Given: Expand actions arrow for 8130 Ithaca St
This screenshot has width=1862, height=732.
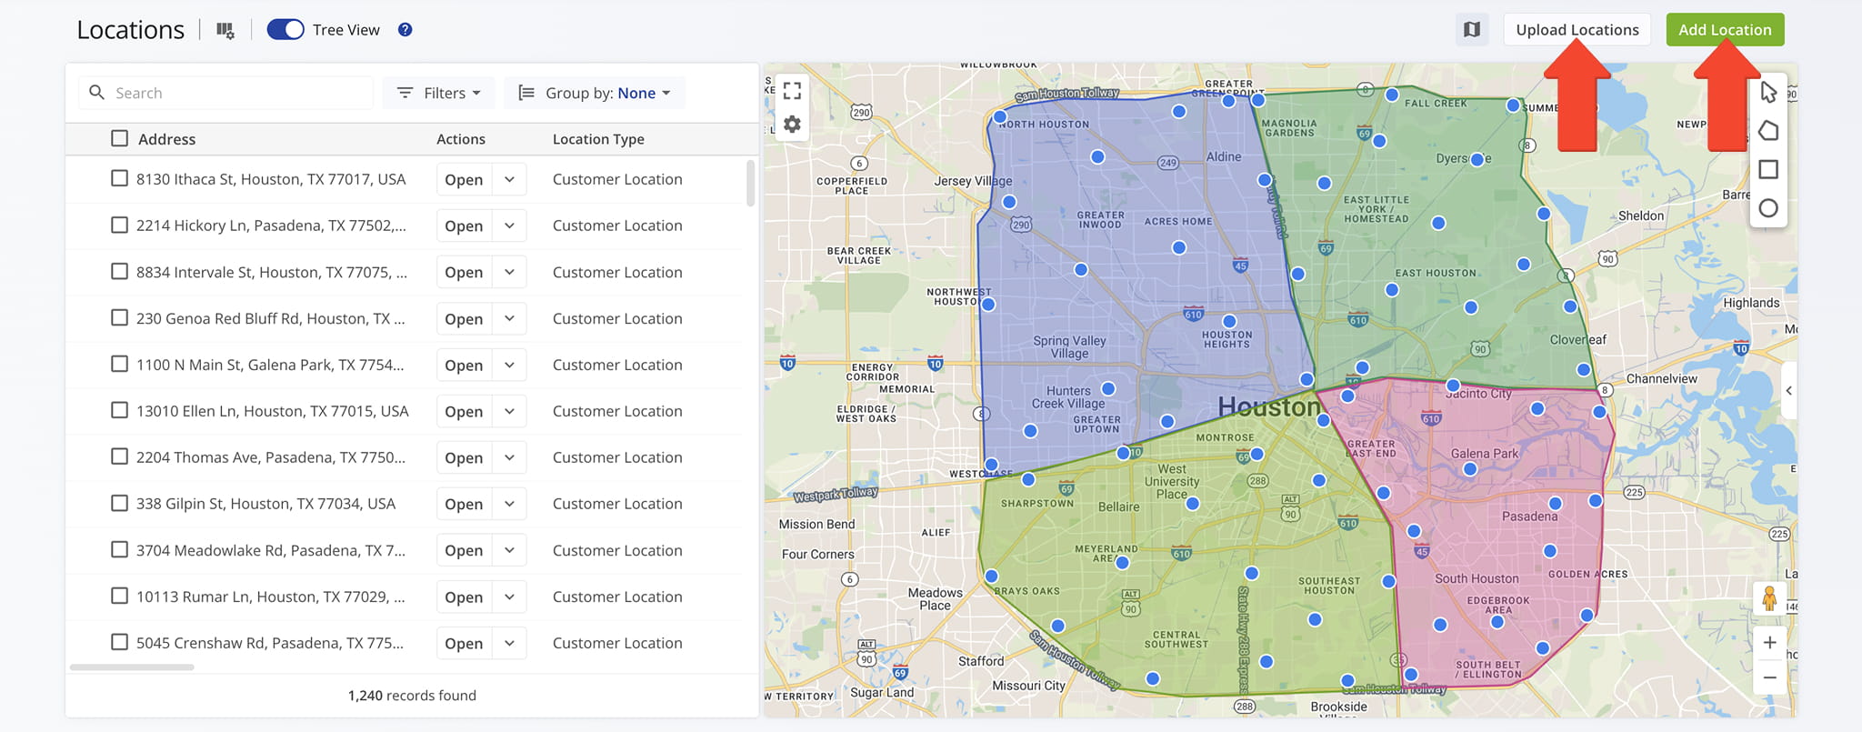Looking at the screenshot, I should [x=509, y=179].
